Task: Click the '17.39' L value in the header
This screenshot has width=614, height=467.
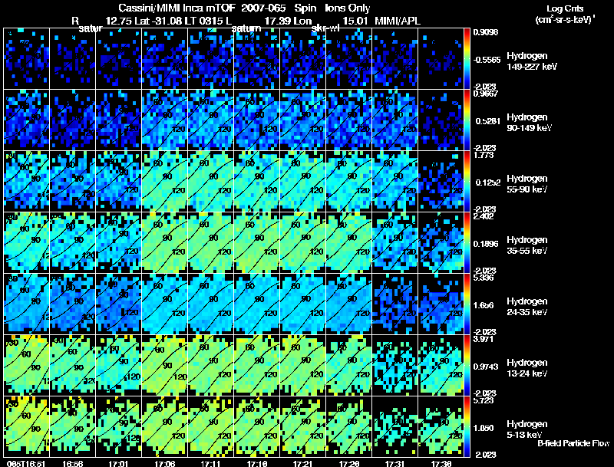Action: coord(277,21)
